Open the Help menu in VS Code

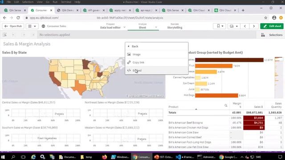(77, 2)
